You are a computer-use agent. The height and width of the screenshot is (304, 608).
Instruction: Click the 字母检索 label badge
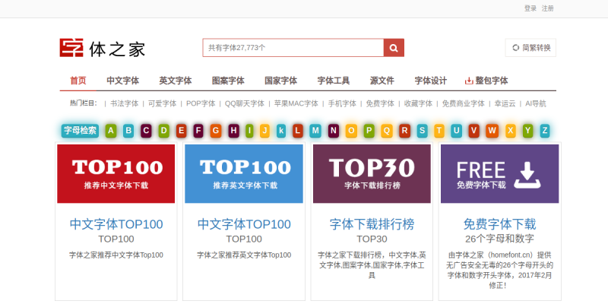[x=80, y=131]
